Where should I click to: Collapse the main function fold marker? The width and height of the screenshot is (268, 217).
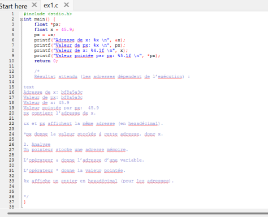(21, 19)
